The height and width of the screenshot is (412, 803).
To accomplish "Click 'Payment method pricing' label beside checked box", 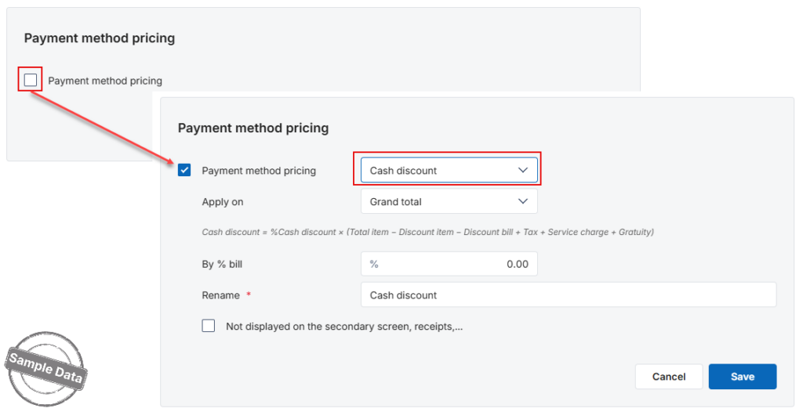I will point(259,171).
